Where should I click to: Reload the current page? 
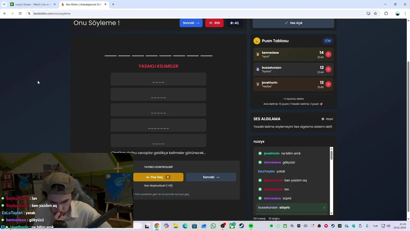pos(20,13)
